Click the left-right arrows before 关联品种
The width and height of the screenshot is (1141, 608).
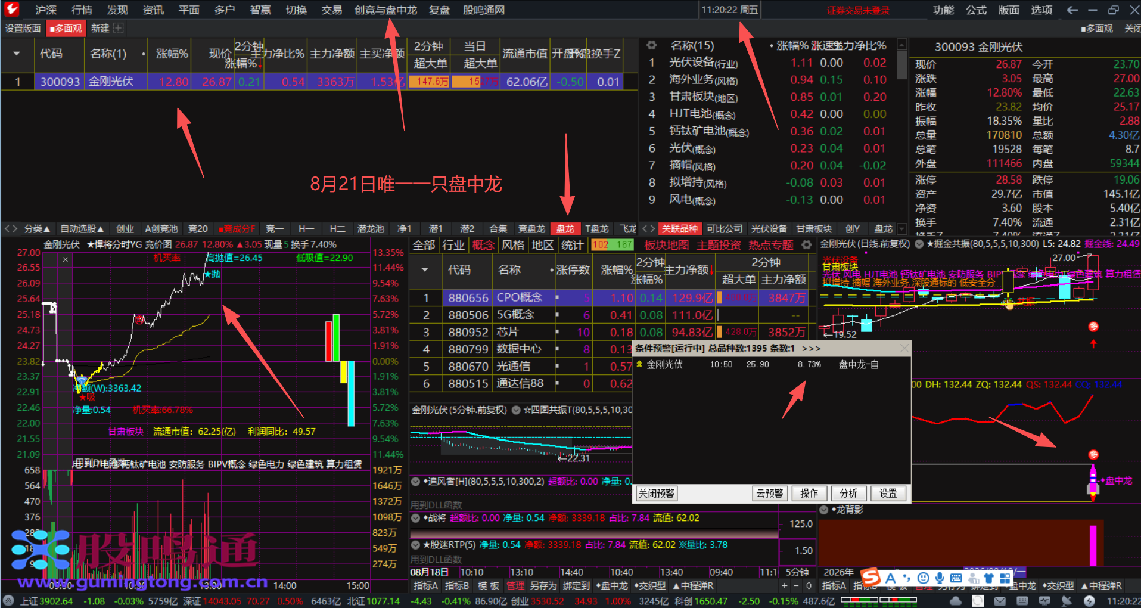pos(649,229)
